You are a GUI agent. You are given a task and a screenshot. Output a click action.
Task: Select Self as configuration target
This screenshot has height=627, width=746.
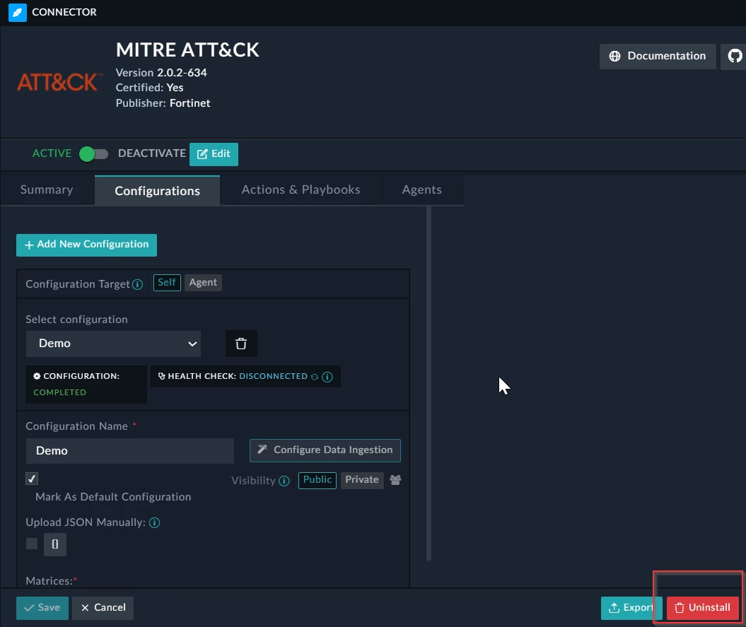[167, 283]
